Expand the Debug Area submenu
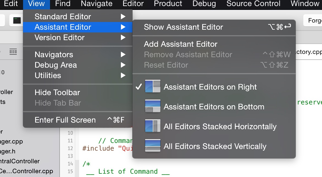This screenshot has height=177, width=322. (56, 65)
